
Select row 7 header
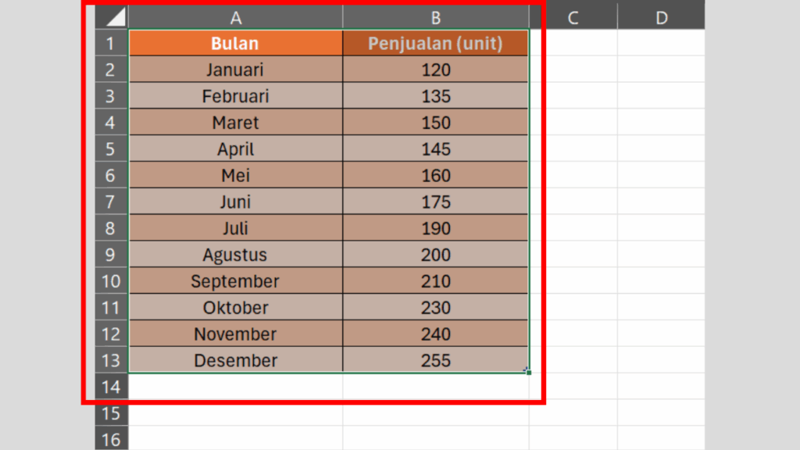[111, 202]
